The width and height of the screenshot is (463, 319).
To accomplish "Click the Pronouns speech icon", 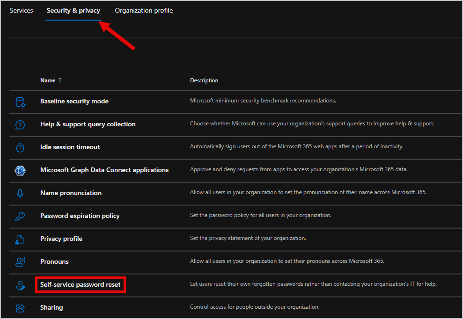I will [x=20, y=261].
